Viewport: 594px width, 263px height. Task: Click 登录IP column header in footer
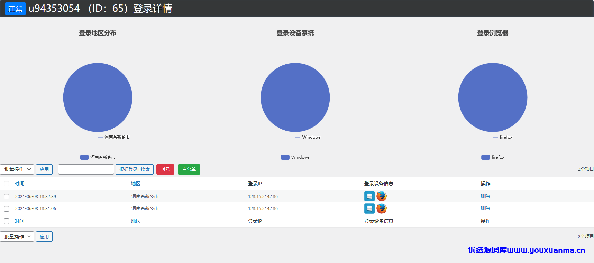click(x=255, y=221)
